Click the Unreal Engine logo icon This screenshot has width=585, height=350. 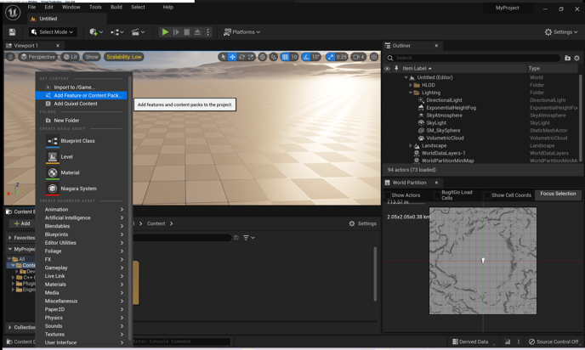pyautogui.click(x=13, y=12)
